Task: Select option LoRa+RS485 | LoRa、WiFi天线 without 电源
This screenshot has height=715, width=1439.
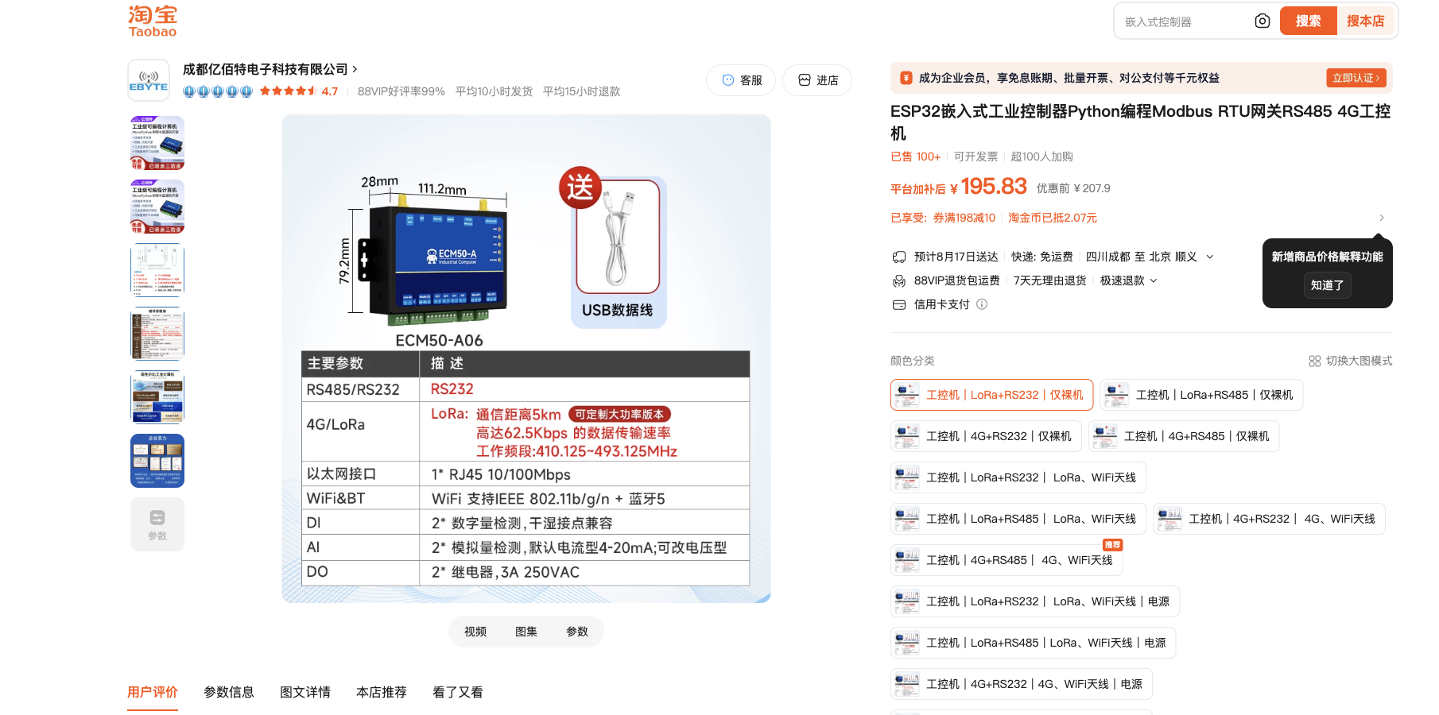Action: (x=1018, y=519)
